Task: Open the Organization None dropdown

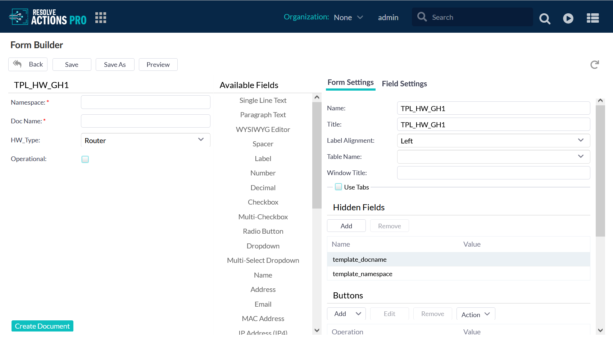Action: pyautogui.click(x=348, y=17)
